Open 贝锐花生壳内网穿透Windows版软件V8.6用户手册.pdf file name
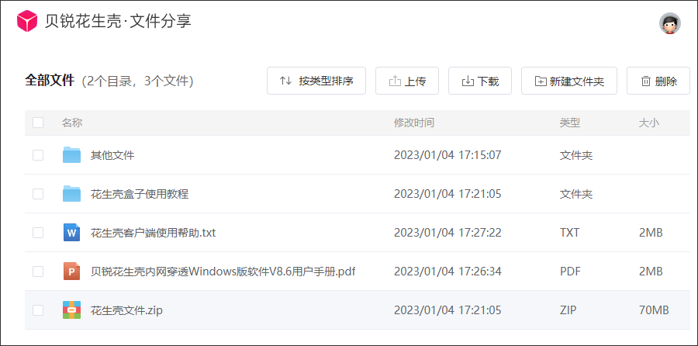Screen dimensions: 698x346 (223, 272)
